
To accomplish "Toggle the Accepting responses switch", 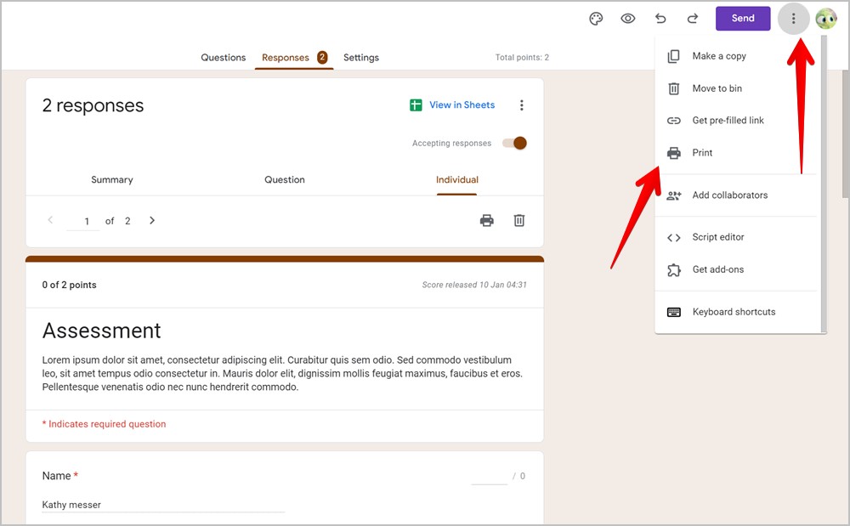I will tap(514, 143).
